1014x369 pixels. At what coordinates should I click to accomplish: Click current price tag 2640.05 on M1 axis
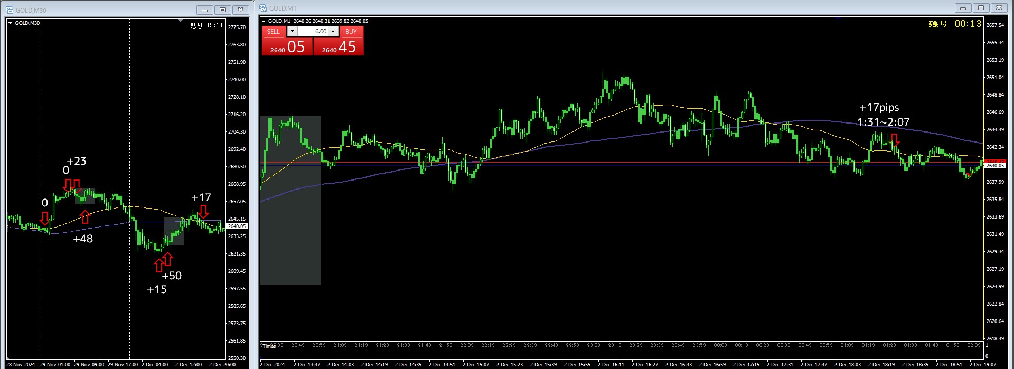995,165
